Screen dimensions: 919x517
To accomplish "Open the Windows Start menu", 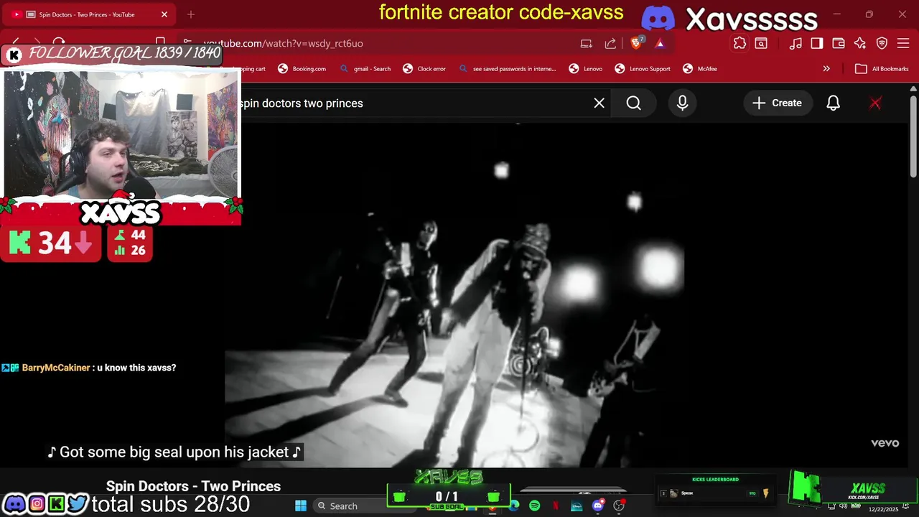I will pos(301,506).
